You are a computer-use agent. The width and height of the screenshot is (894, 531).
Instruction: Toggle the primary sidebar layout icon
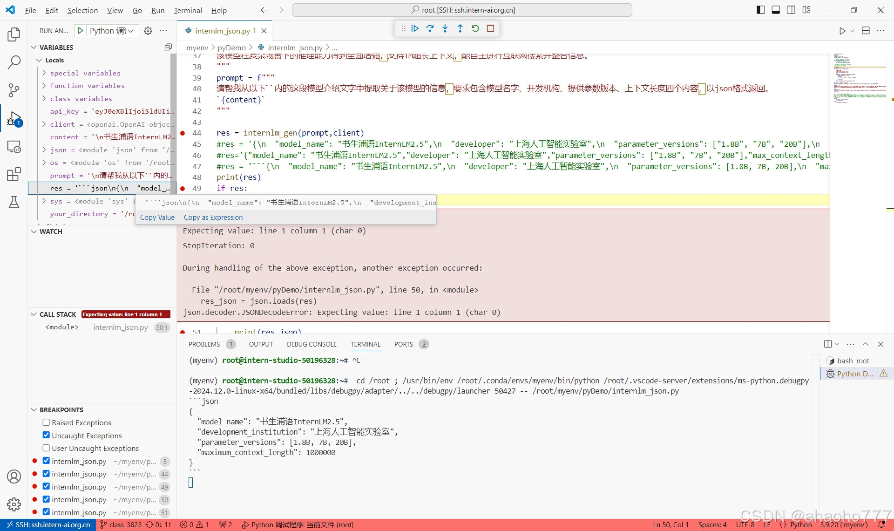pyautogui.click(x=760, y=10)
